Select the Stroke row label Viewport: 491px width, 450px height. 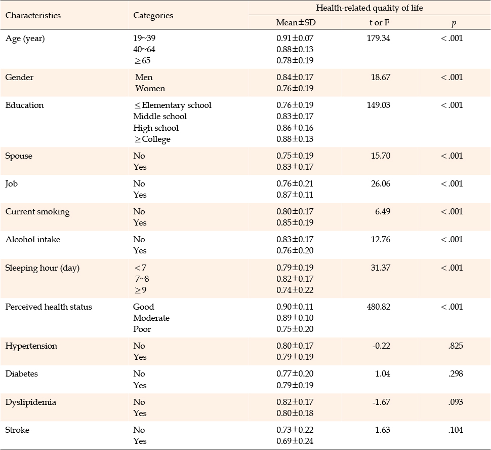pyautogui.click(x=17, y=430)
